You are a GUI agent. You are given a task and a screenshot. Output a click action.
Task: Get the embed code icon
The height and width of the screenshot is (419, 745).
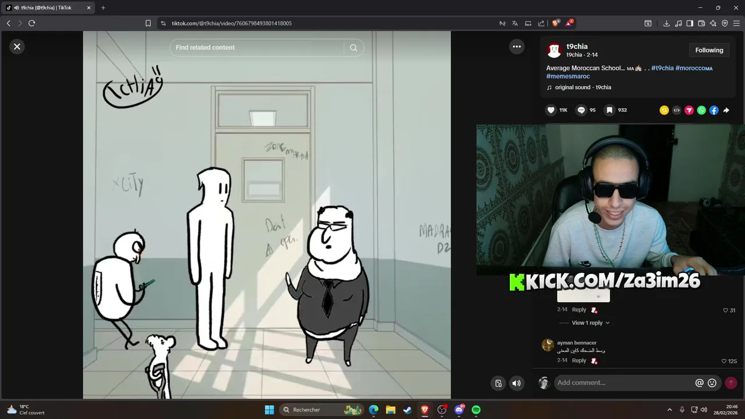click(x=676, y=110)
